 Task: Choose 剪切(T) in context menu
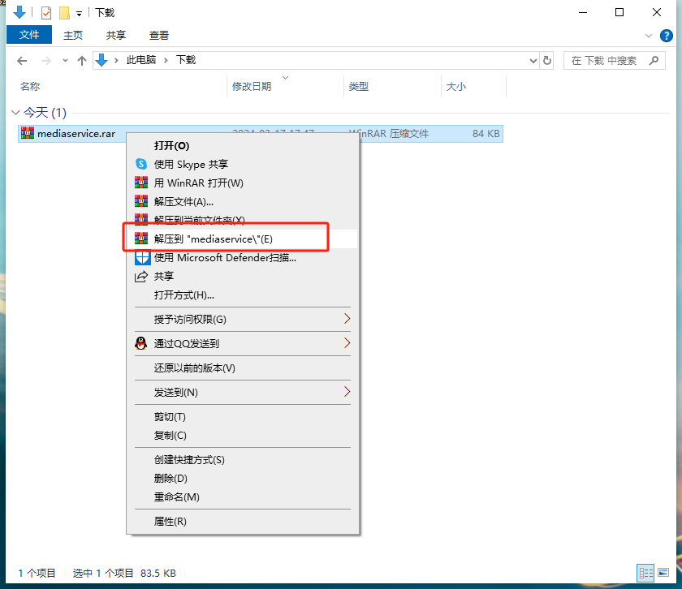[243, 417]
